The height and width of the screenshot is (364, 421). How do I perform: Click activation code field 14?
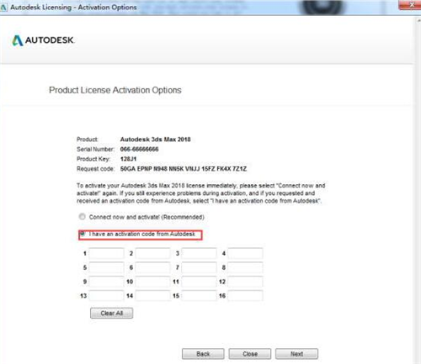pyautogui.click(x=152, y=296)
